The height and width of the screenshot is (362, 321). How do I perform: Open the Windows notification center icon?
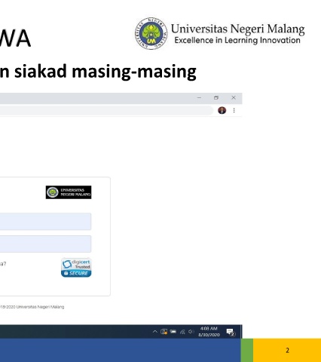(231, 332)
